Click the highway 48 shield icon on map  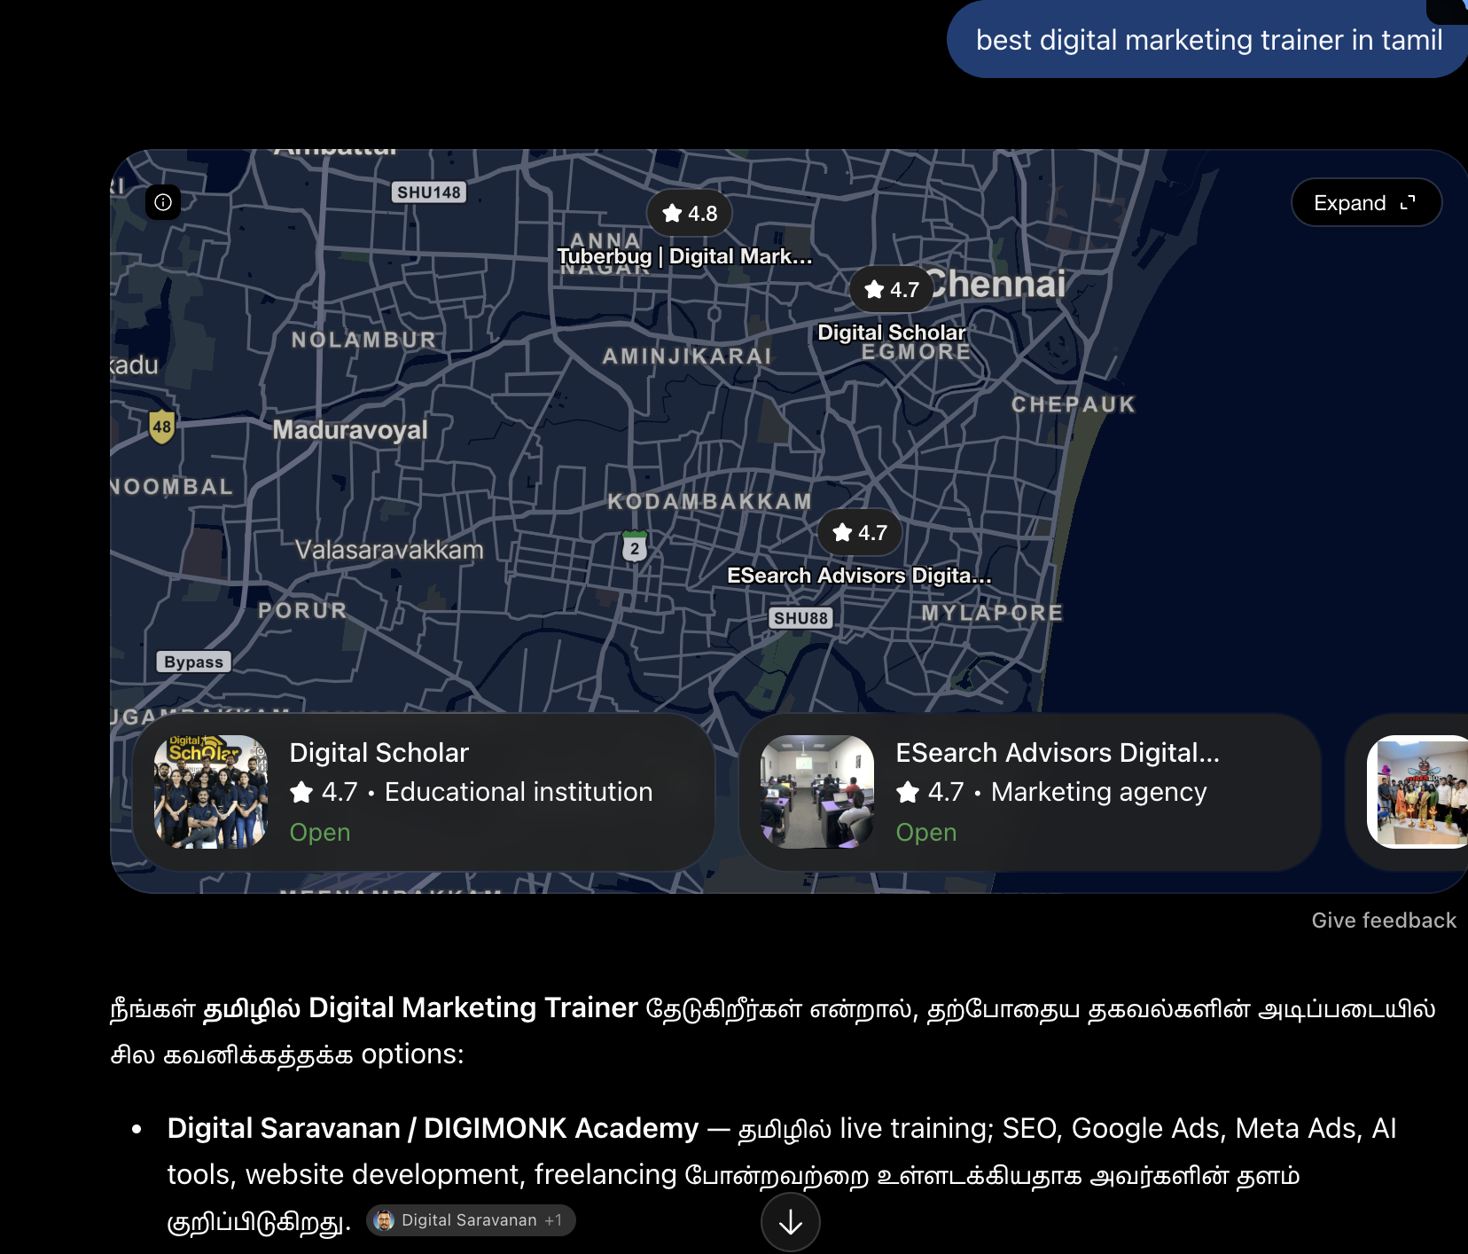pos(161,427)
